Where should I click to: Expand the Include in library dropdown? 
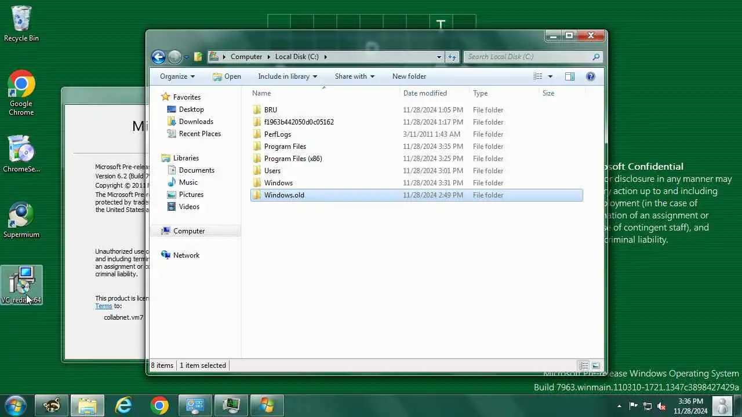(288, 76)
